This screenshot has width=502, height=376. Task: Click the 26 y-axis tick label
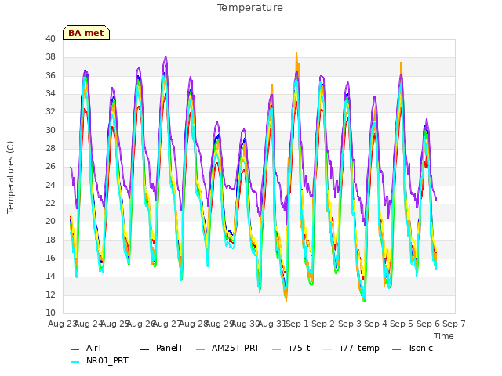pyautogui.click(x=50, y=167)
